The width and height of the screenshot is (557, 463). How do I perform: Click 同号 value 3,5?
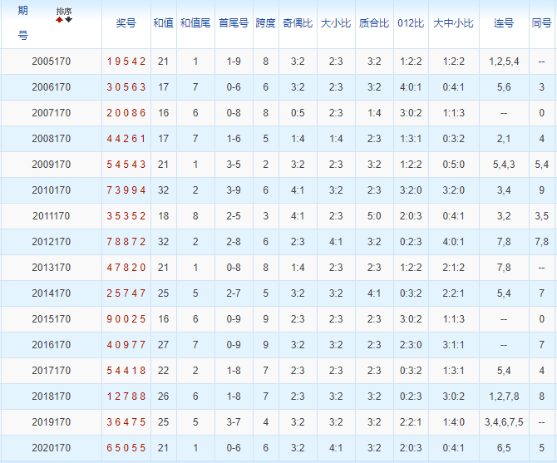[x=542, y=216]
